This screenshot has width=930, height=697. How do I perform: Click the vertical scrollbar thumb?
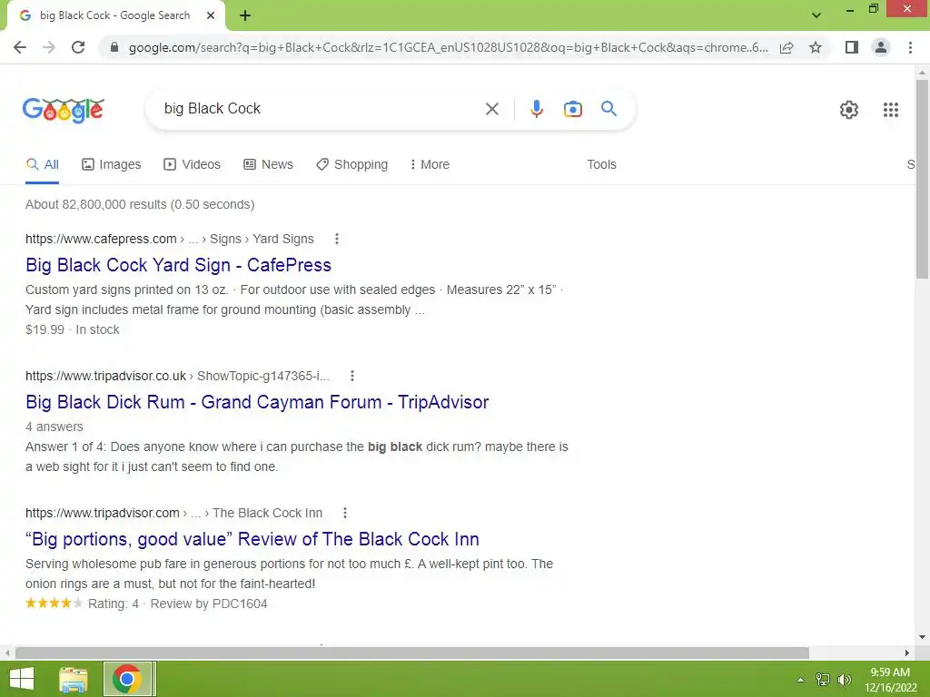pos(922,179)
